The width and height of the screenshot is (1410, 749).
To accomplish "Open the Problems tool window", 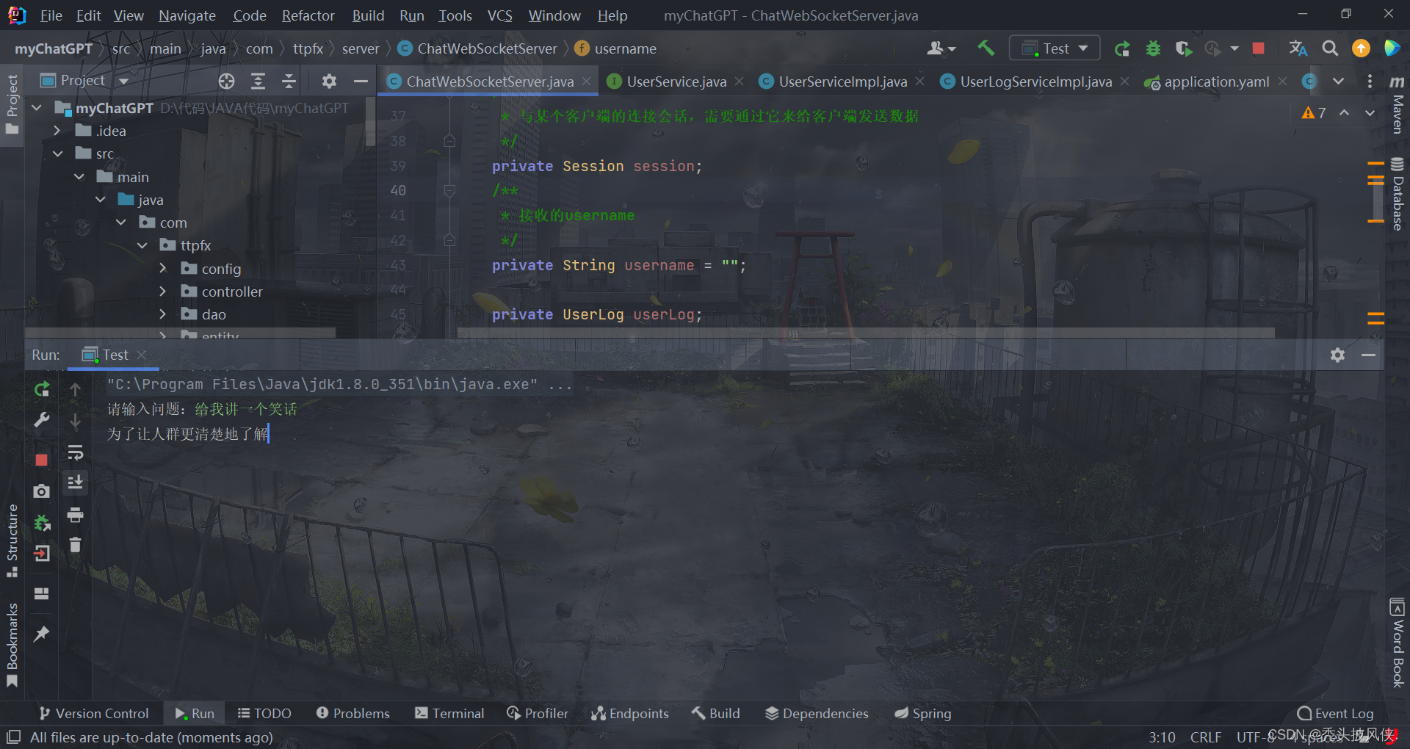I will [352, 713].
